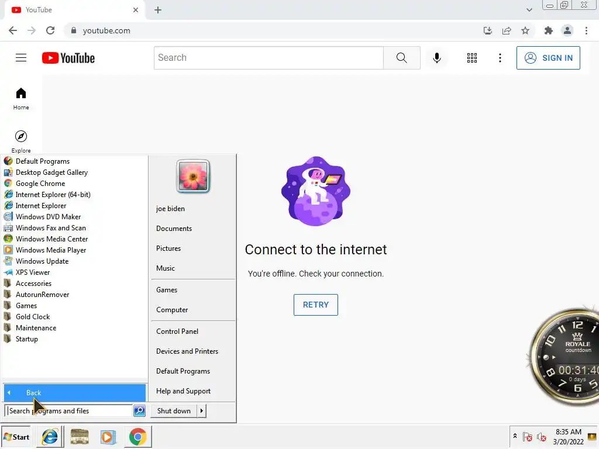Viewport: 599px width, 449px height.
Task: Close the YouTube tab
Action: tap(136, 10)
